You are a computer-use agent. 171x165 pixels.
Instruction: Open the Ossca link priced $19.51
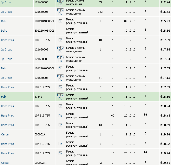(x=5, y=163)
